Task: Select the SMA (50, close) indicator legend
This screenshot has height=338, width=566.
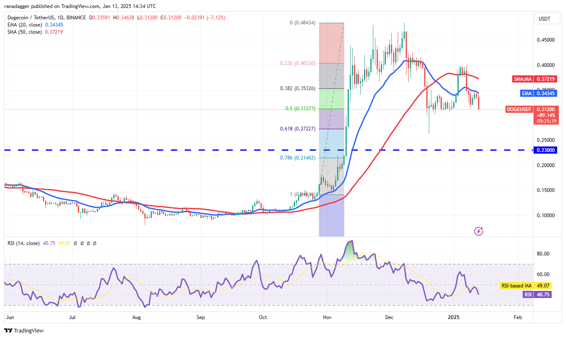Action: coord(26,32)
